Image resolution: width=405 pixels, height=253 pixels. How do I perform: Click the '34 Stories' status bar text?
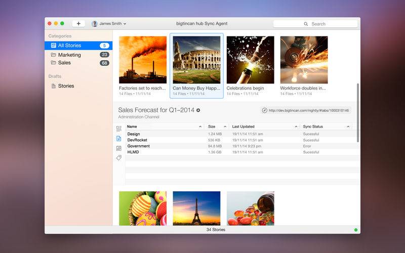[216, 230]
